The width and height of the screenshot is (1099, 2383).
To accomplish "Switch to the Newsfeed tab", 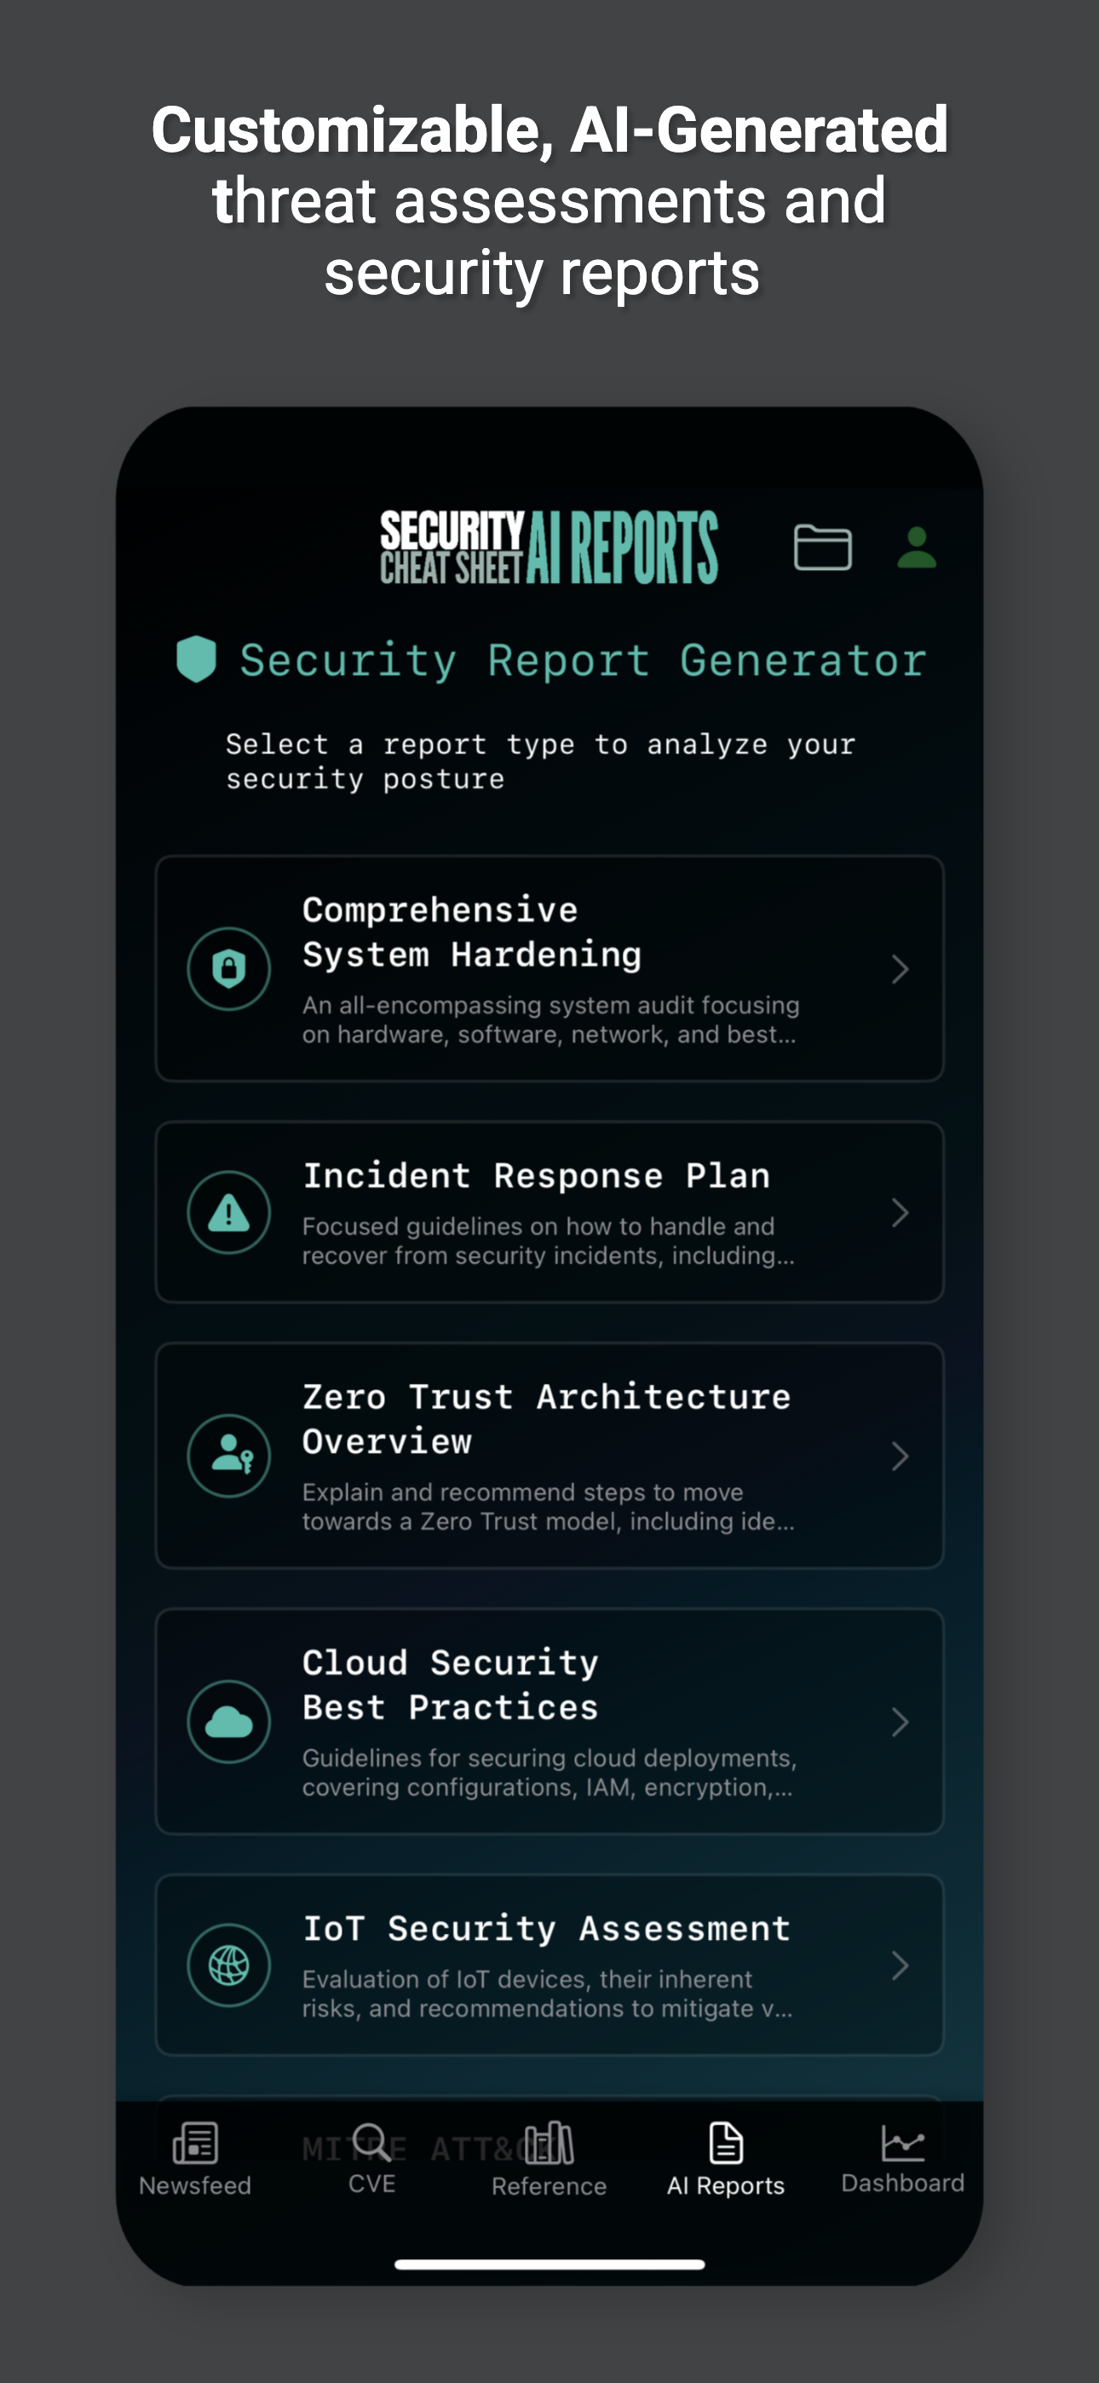I will (195, 2160).
